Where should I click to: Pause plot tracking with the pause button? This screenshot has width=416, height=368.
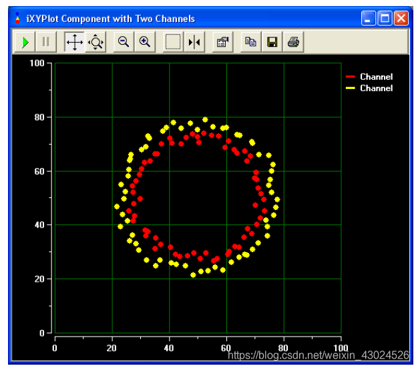tap(46, 42)
